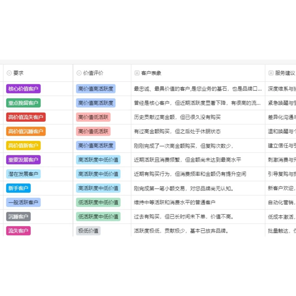Click the 价值评价 tag in 重要发展客户 row
Image resolution: width=296 pixels, height=296 pixels.
pyautogui.click(x=98, y=160)
